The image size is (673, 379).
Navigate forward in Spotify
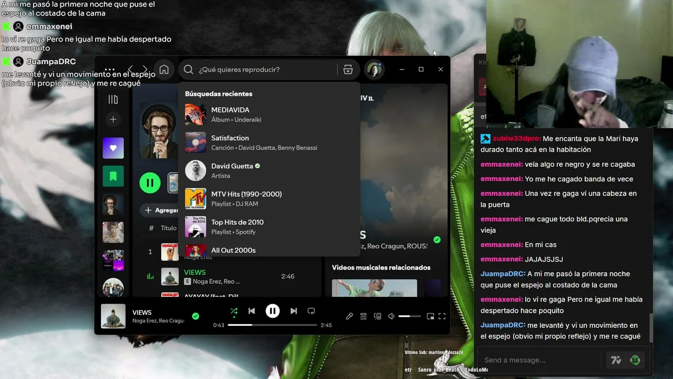[x=146, y=69]
